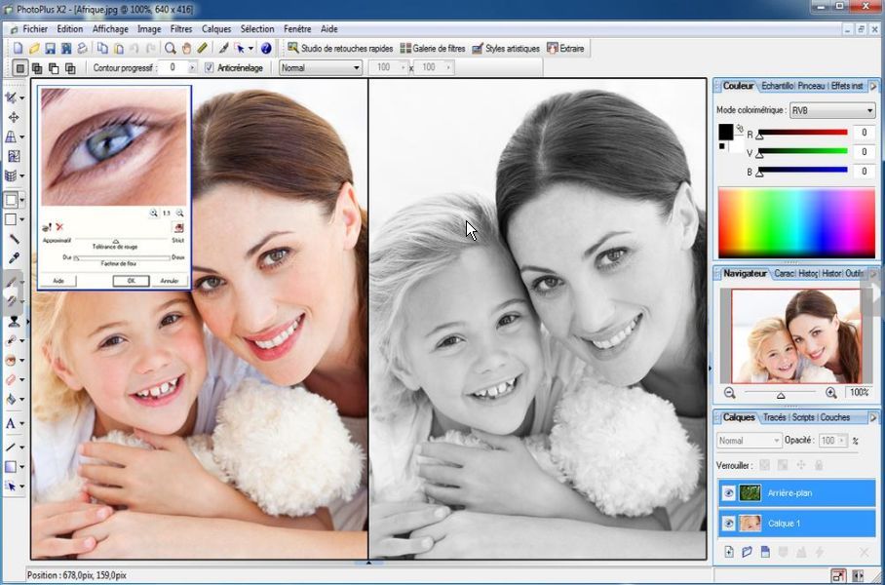Hide the Arrière-plan layer
This screenshot has width=885, height=585.
click(x=728, y=493)
